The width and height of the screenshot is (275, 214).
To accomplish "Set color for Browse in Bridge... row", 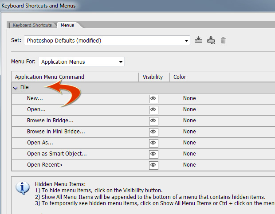I will (x=189, y=121).
